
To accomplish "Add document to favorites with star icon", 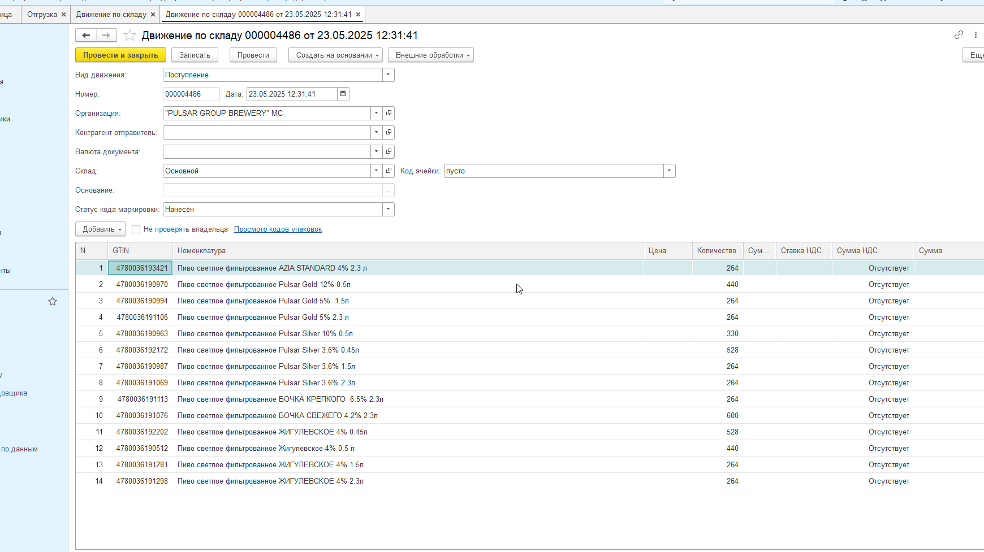I will 130,35.
